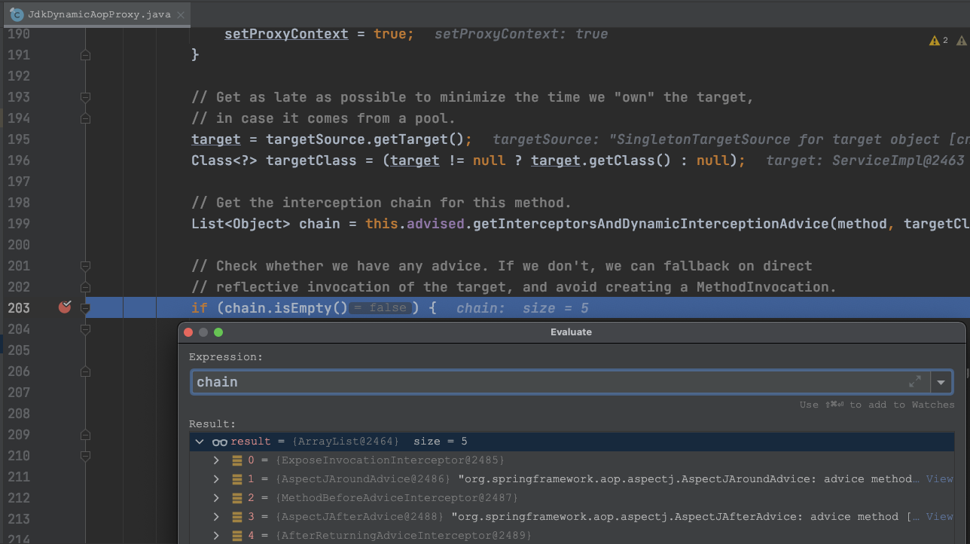
Task: Select the result = {ArrayList@2464} size = 5 row
Action: (572, 442)
